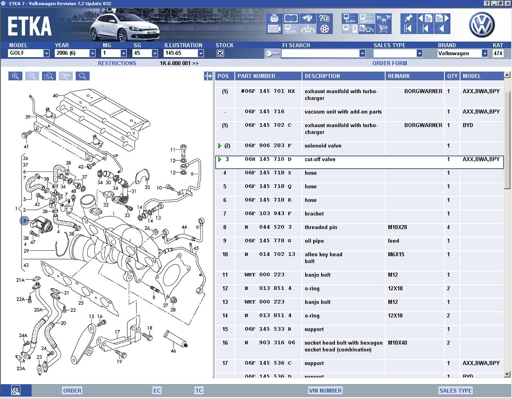Click the TC button in bottom bar
The image size is (512, 399).
[199, 391]
